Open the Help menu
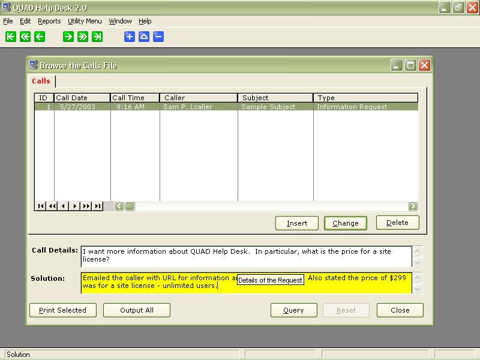This screenshot has width=480, height=360. pyautogui.click(x=145, y=21)
